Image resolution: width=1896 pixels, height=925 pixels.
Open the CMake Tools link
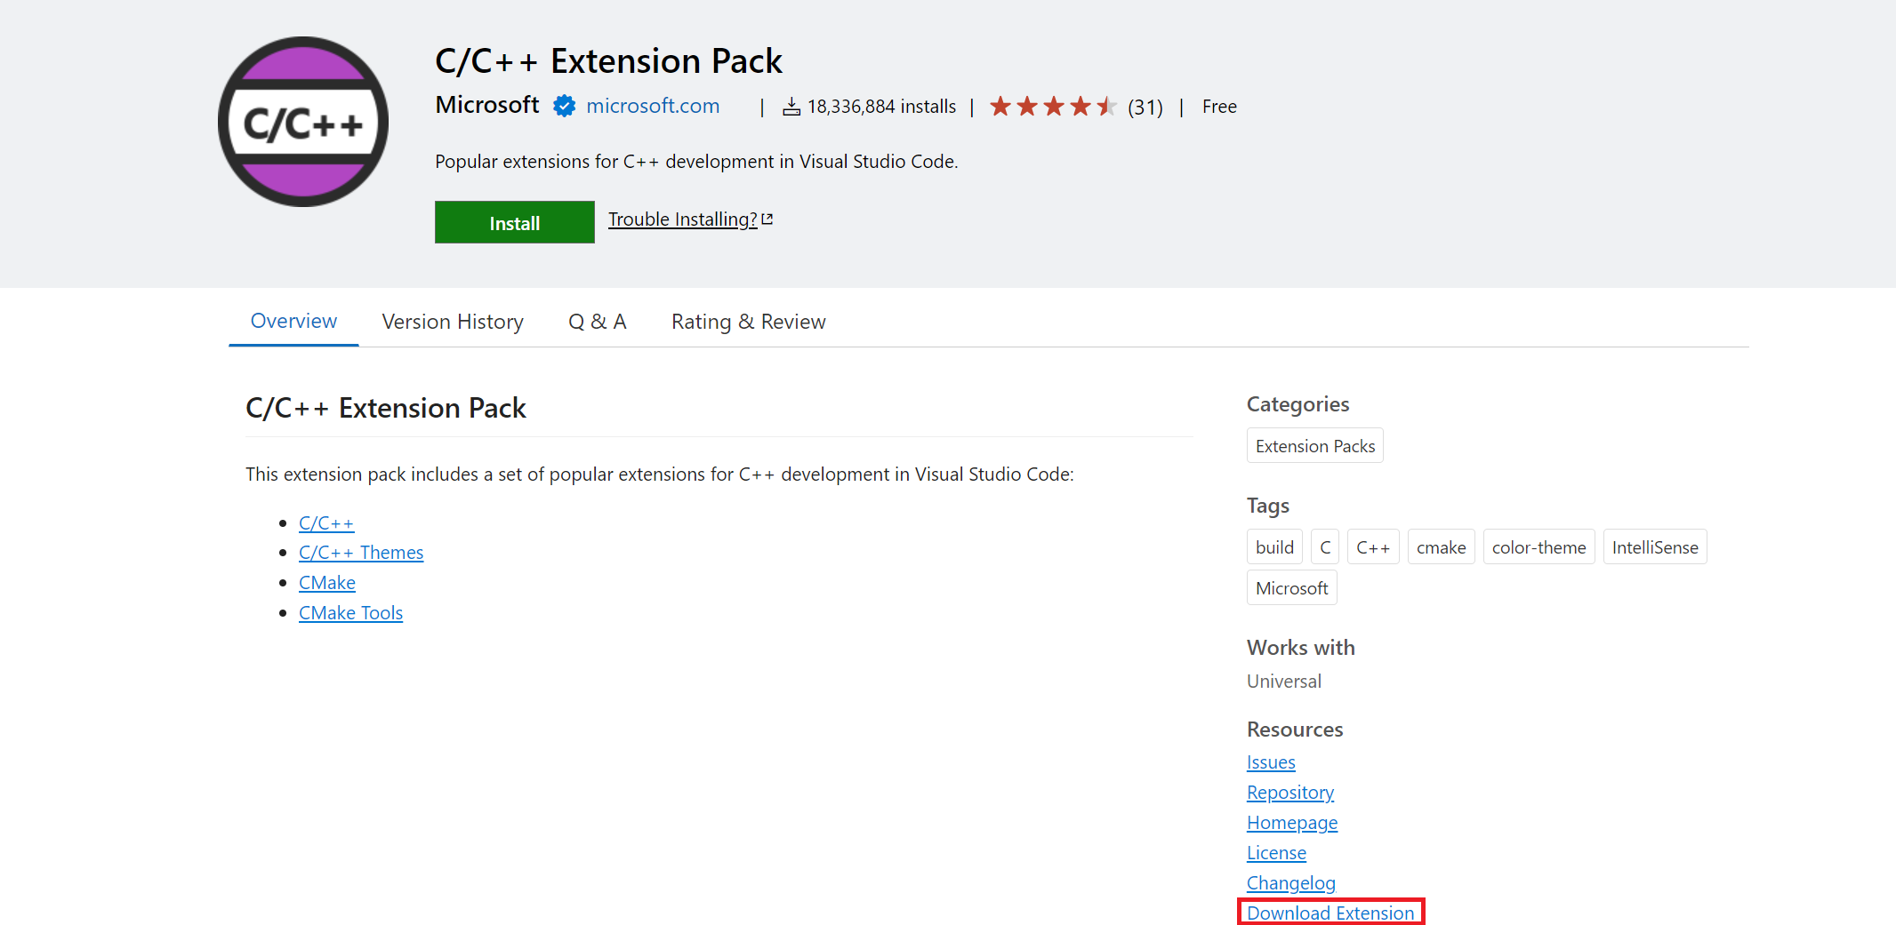coord(350,613)
